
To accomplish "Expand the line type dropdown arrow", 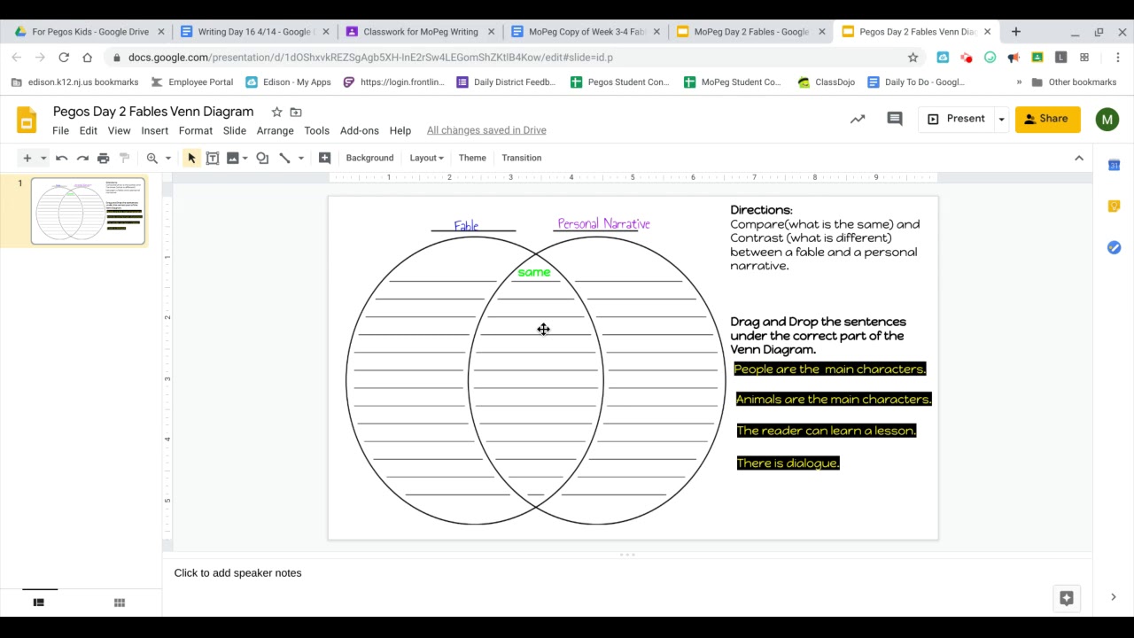I will click(301, 158).
